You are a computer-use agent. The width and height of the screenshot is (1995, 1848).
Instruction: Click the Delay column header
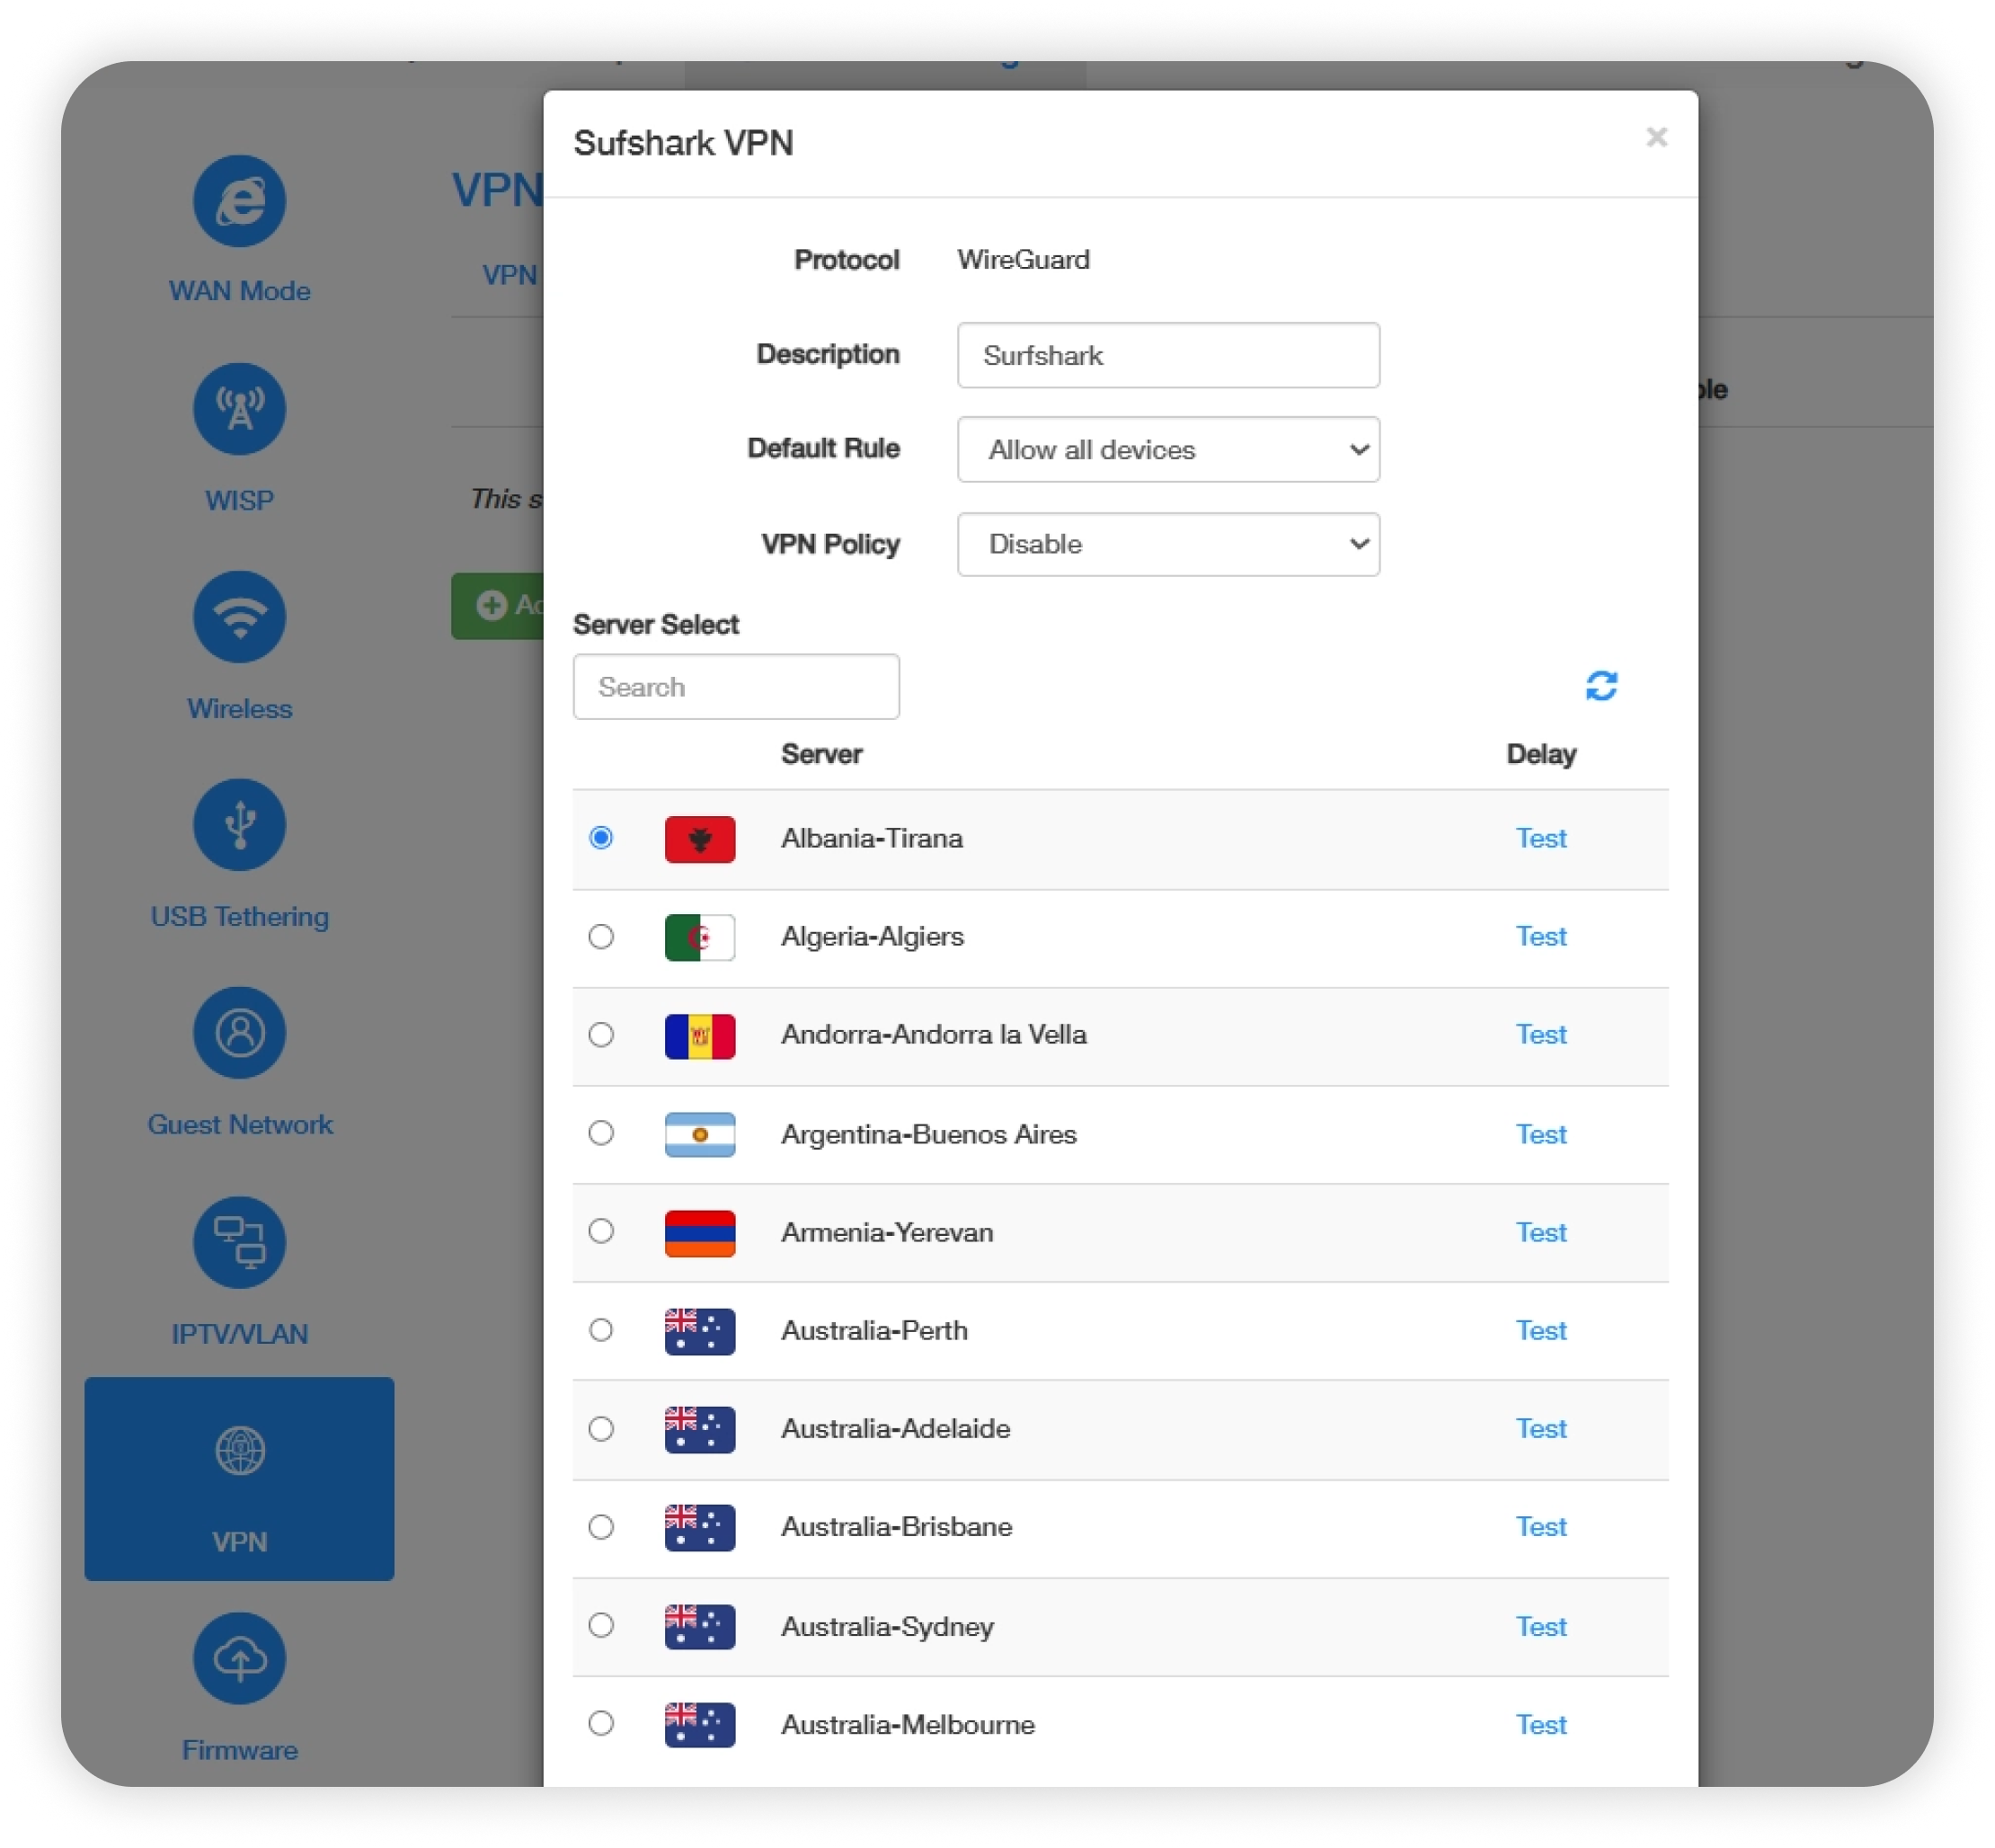point(1541,754)
